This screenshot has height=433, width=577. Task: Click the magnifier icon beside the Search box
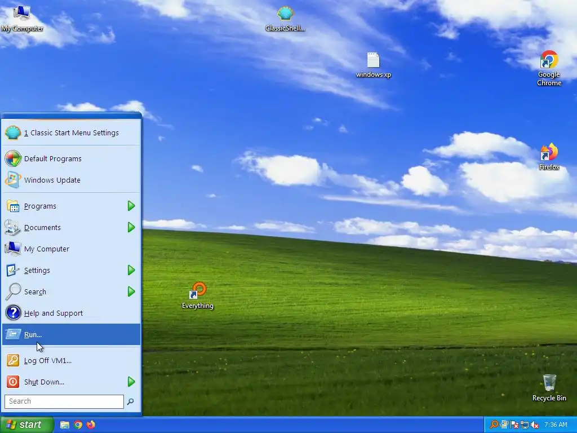[x=130, y=401]
